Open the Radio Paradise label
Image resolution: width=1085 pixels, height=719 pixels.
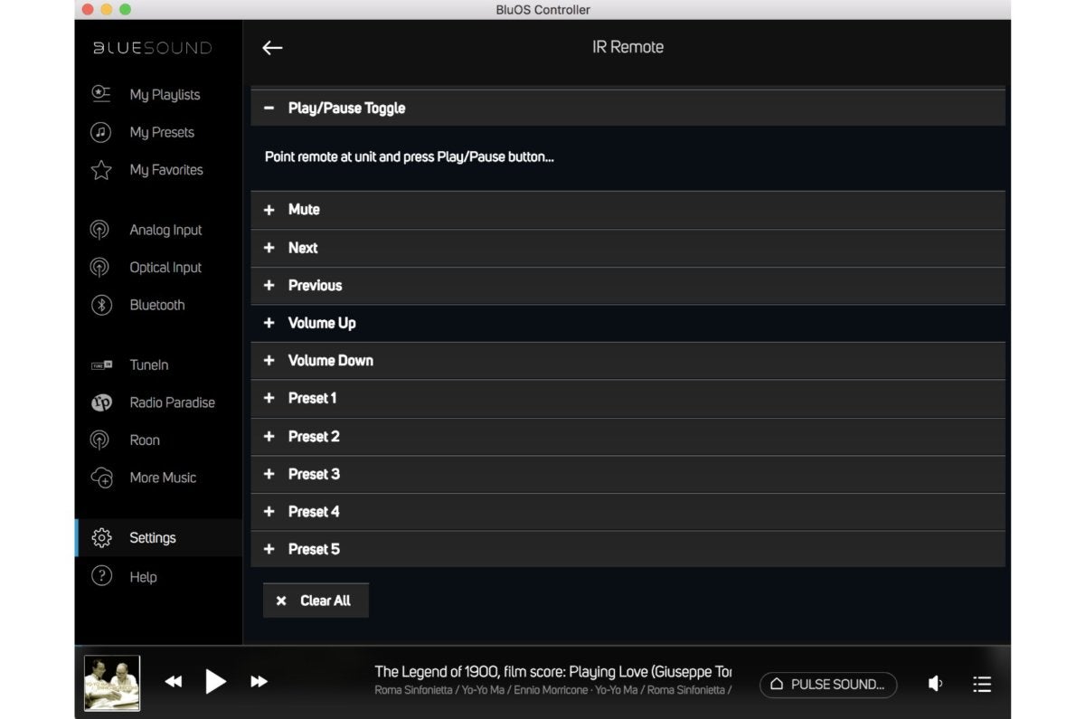click(173, 402)
